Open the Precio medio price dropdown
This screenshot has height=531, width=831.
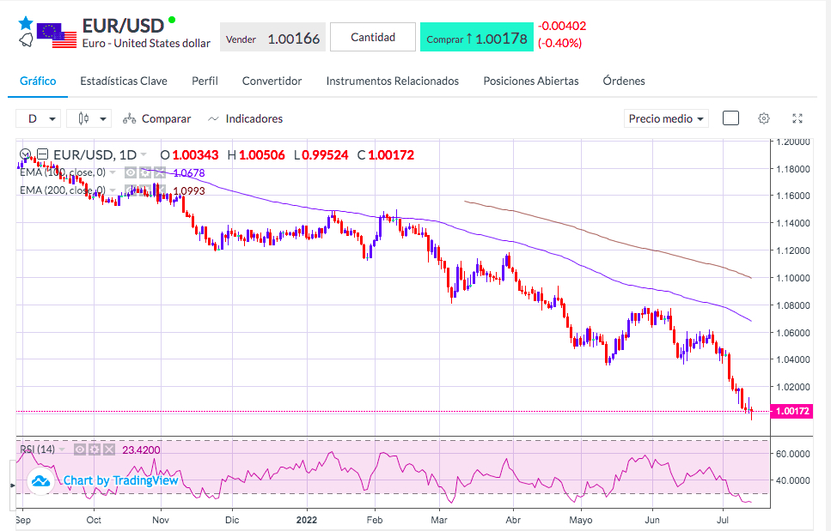pyautogui.click(x=666, y=118)
